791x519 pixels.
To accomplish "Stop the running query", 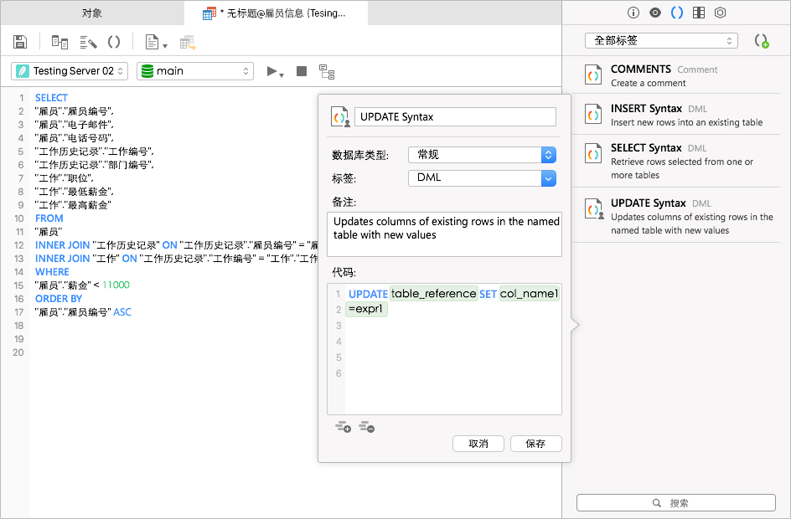I will (302, 71).
